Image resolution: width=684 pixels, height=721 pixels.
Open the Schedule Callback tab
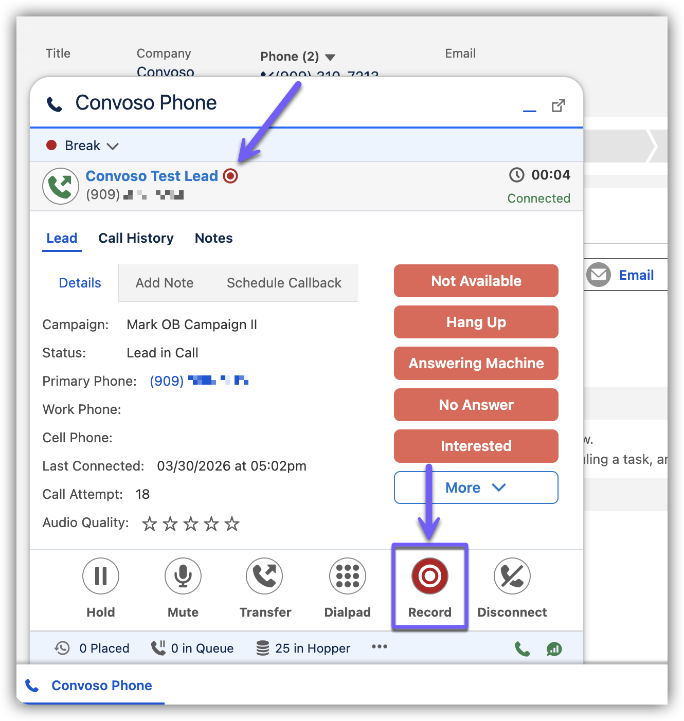284,283
